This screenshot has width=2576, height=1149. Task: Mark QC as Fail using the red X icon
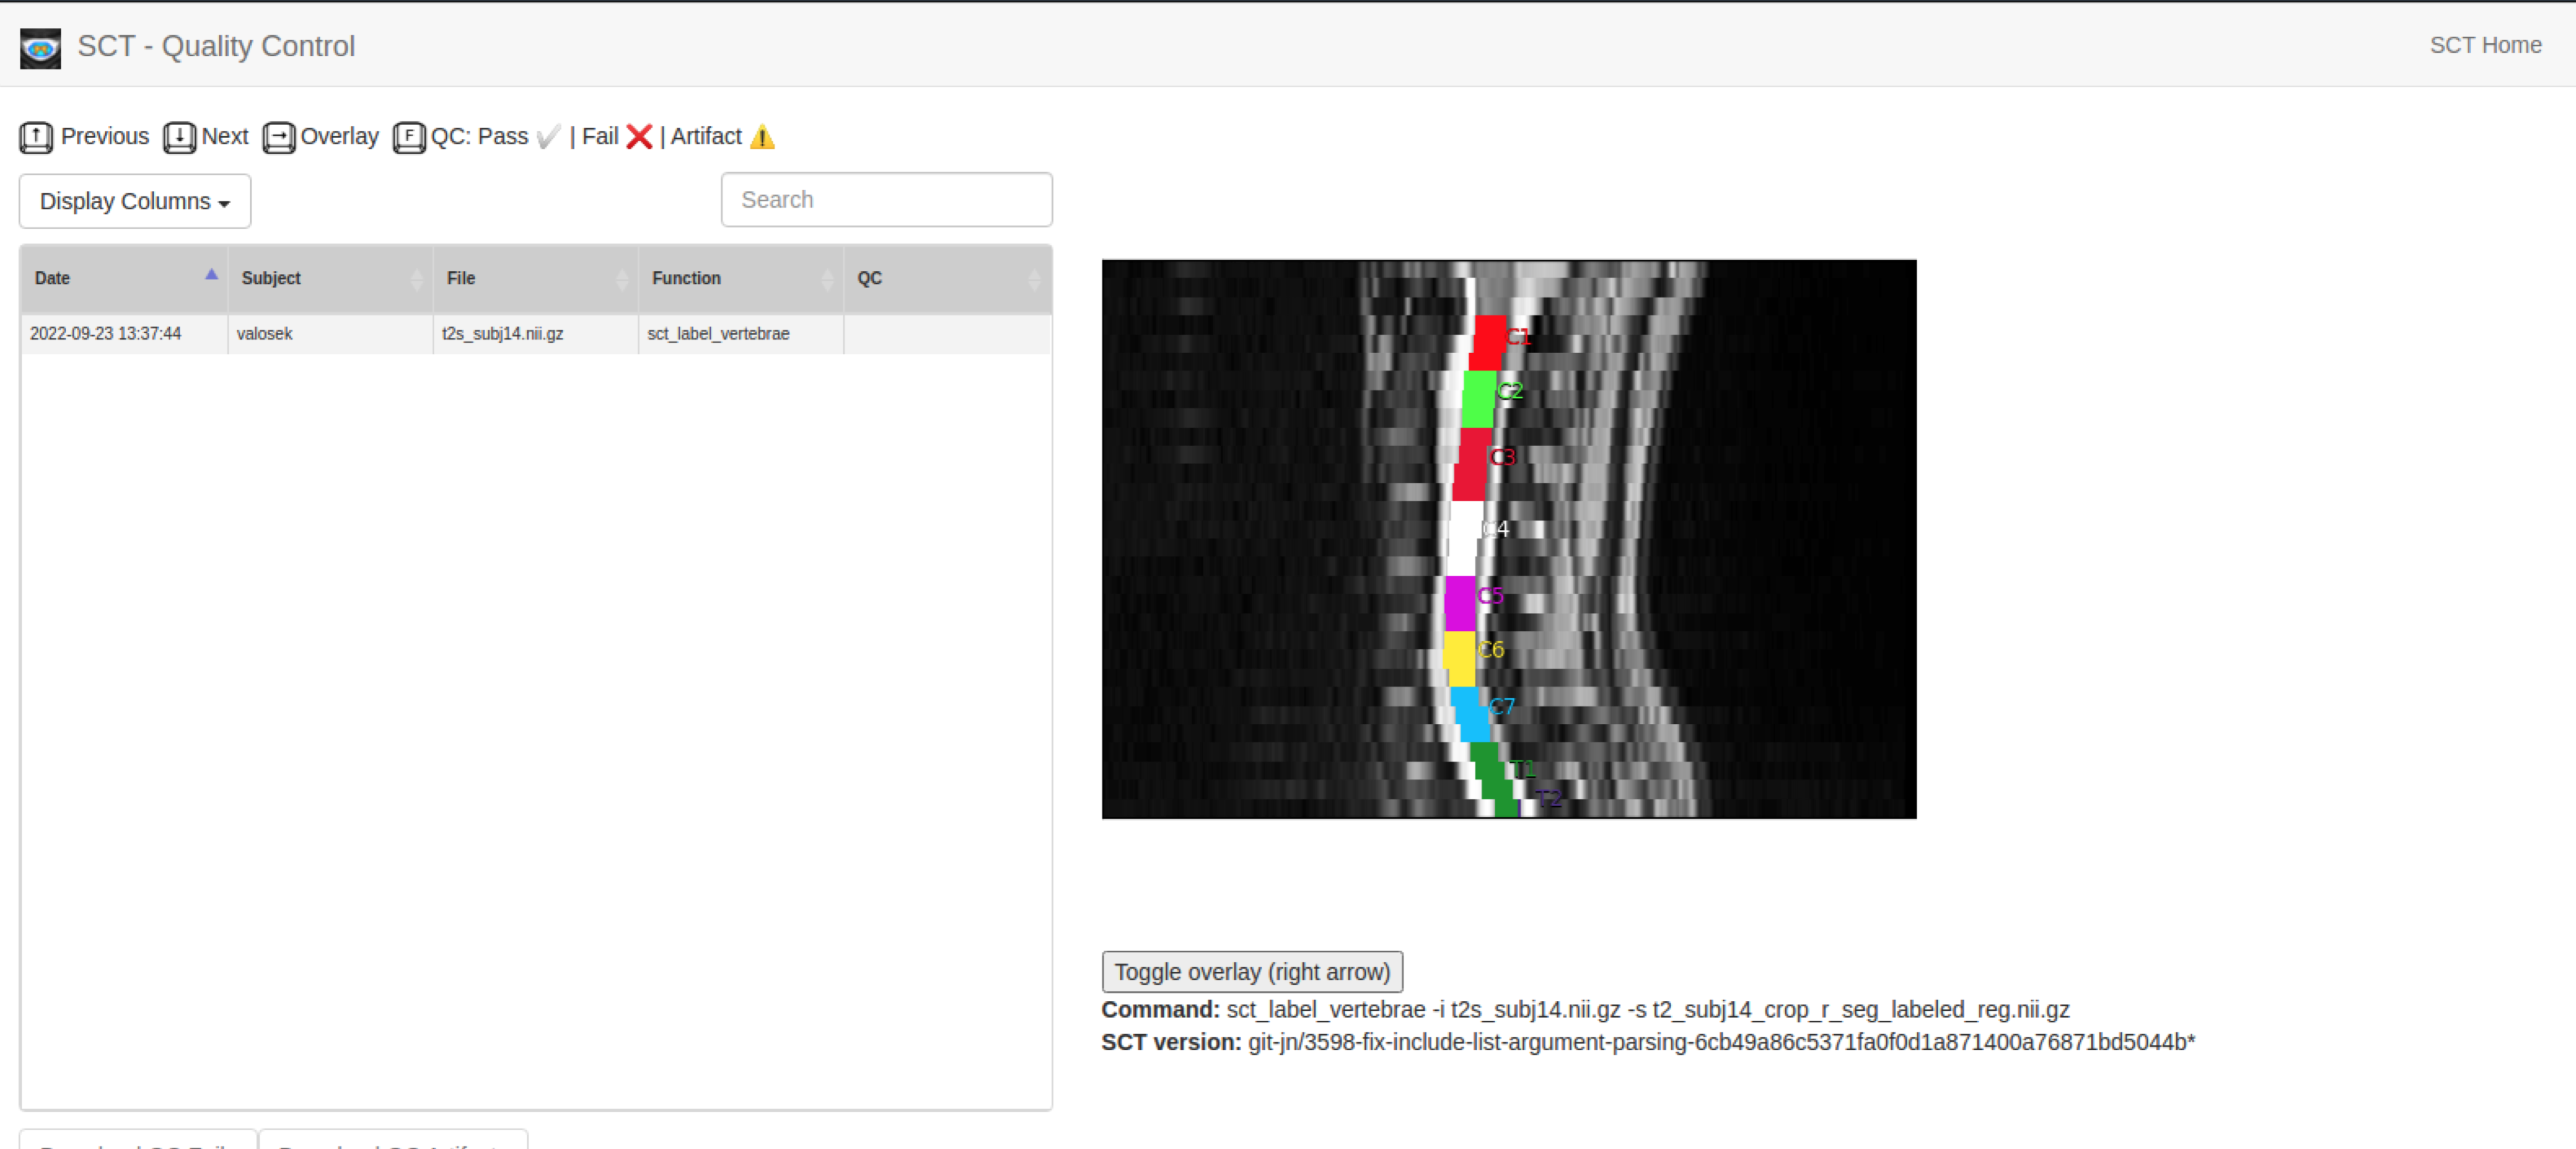(x=639, y=137)
